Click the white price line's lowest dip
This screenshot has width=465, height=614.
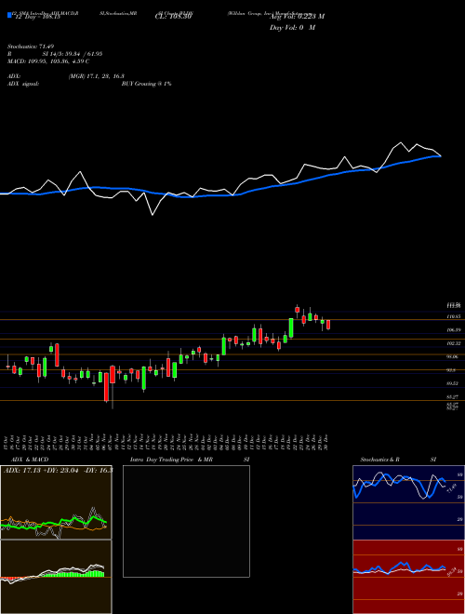[x=153, y=215]
